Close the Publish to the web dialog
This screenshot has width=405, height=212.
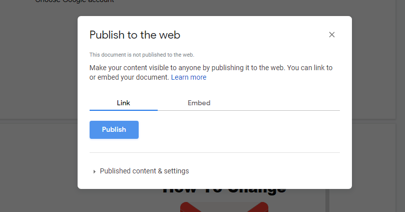pyautogui.click(x=331, y=35)
